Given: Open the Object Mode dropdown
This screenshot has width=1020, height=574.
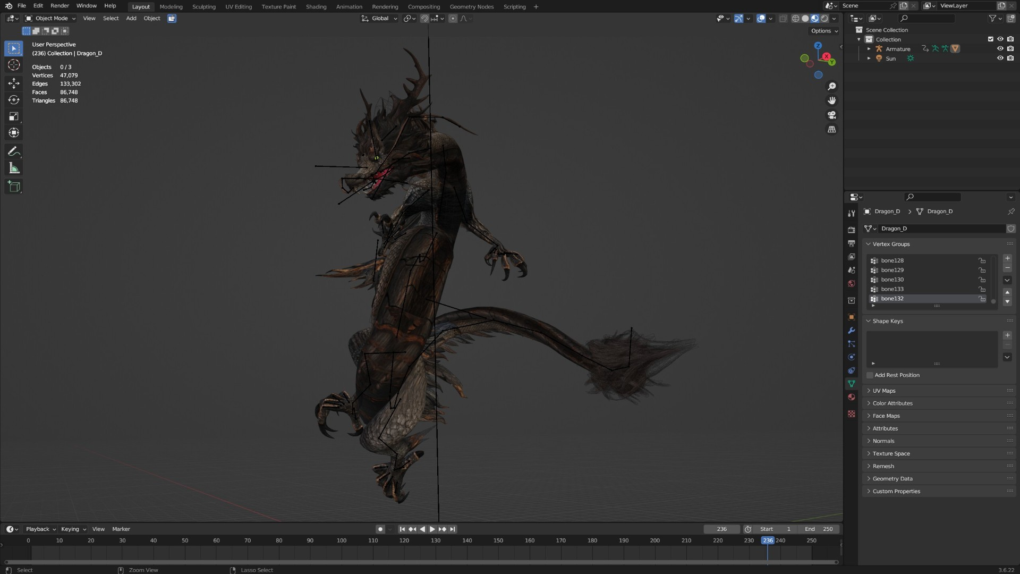Looking at the screenshot, I should click(50, 18).
